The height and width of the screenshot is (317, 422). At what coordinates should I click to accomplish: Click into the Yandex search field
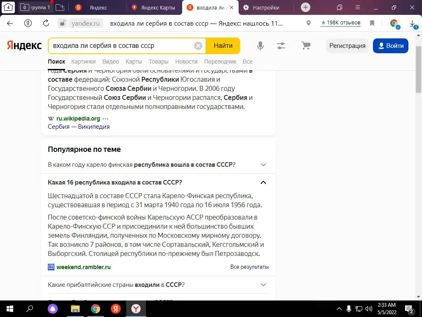(121, 46)
